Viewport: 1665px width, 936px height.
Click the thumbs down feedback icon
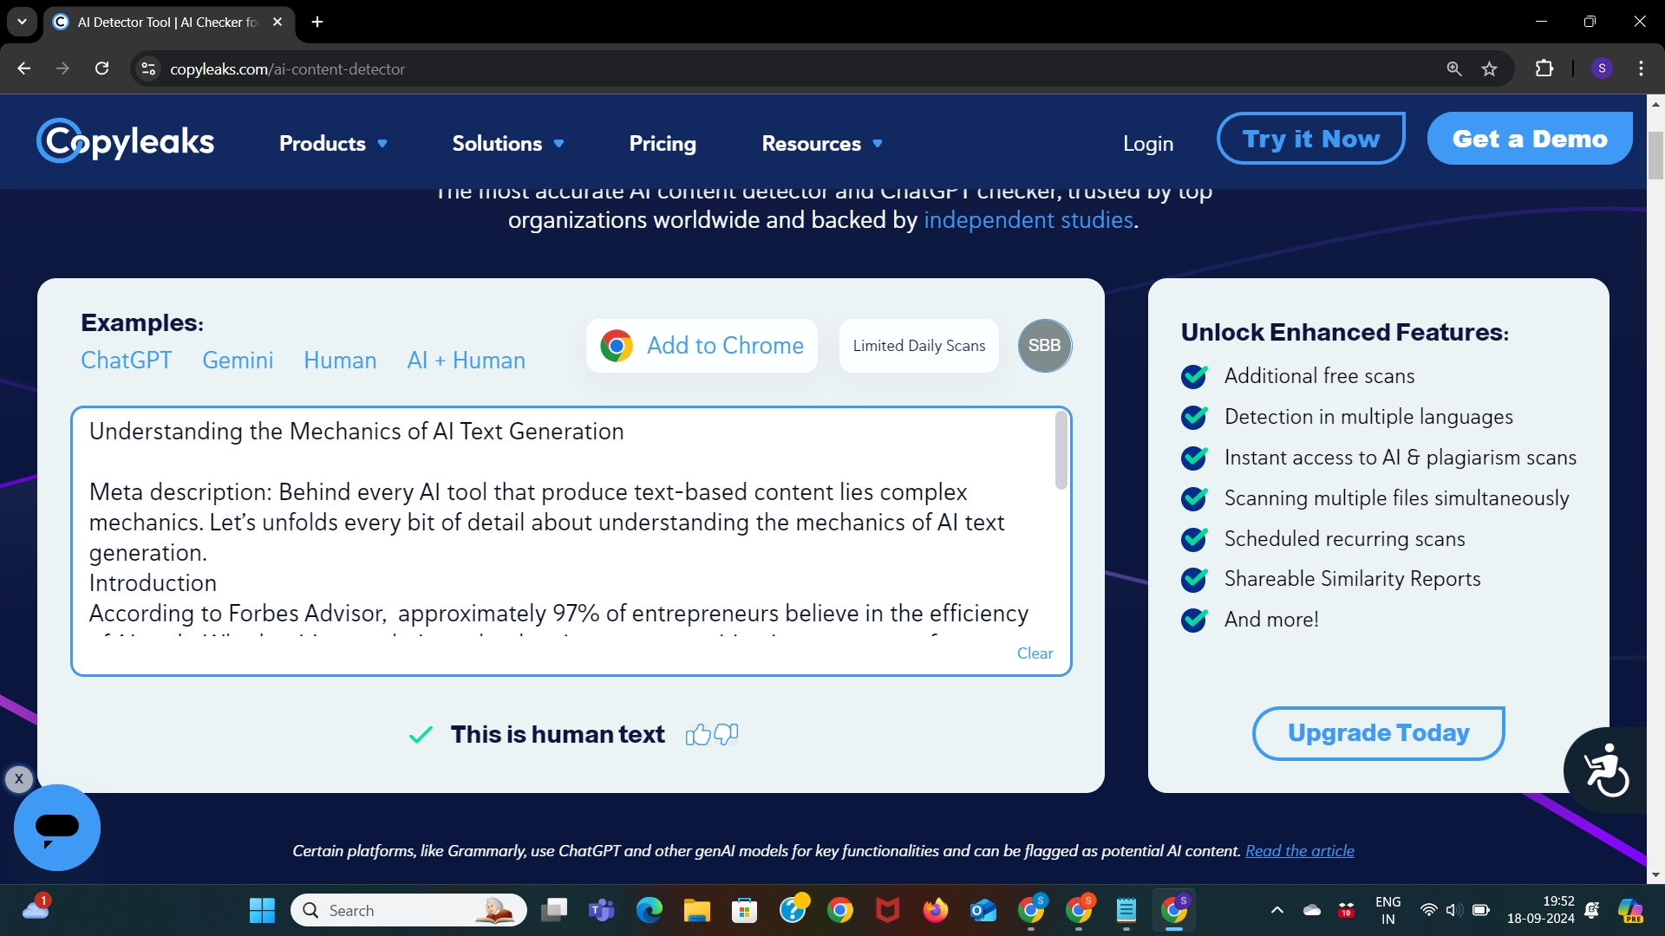726,735
